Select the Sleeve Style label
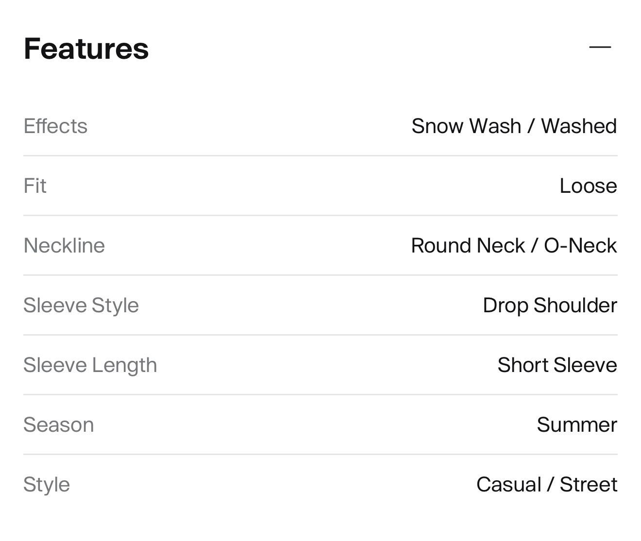 pos(81,305)
